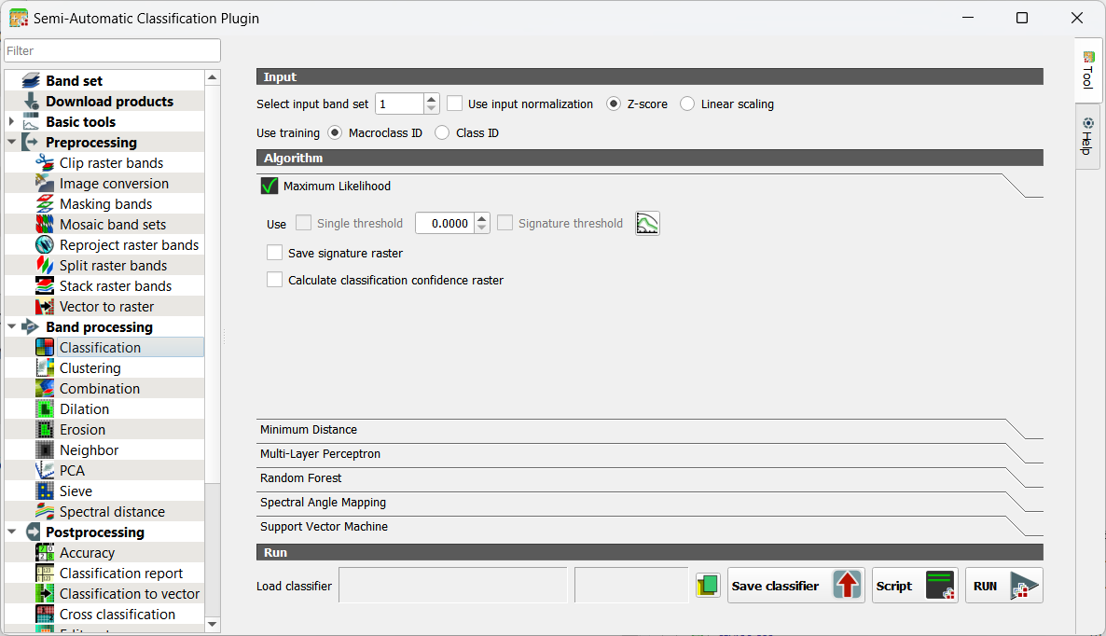Select the Spectral distance icon
This screenshot has width=1106, height=636.
pyautogui.click(x=45, y=512)
